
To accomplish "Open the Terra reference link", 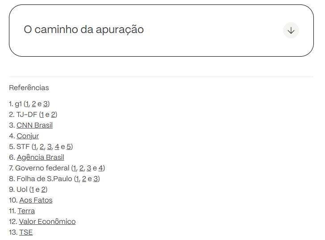I will pyautogui.click(x=26, y=211).
